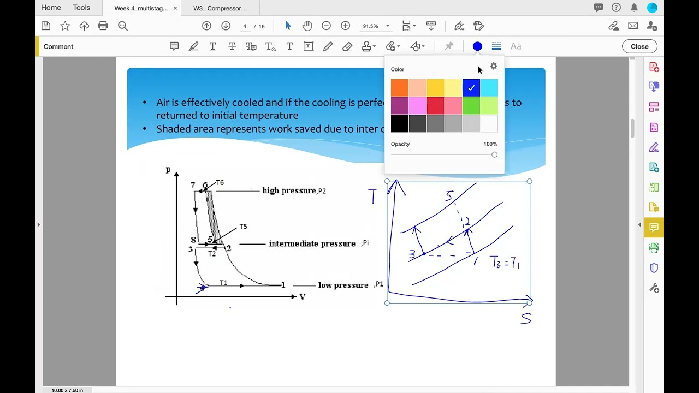This screenshot has width=699, height=393.
Task: Zoom in with plus button
Action: 345,26
